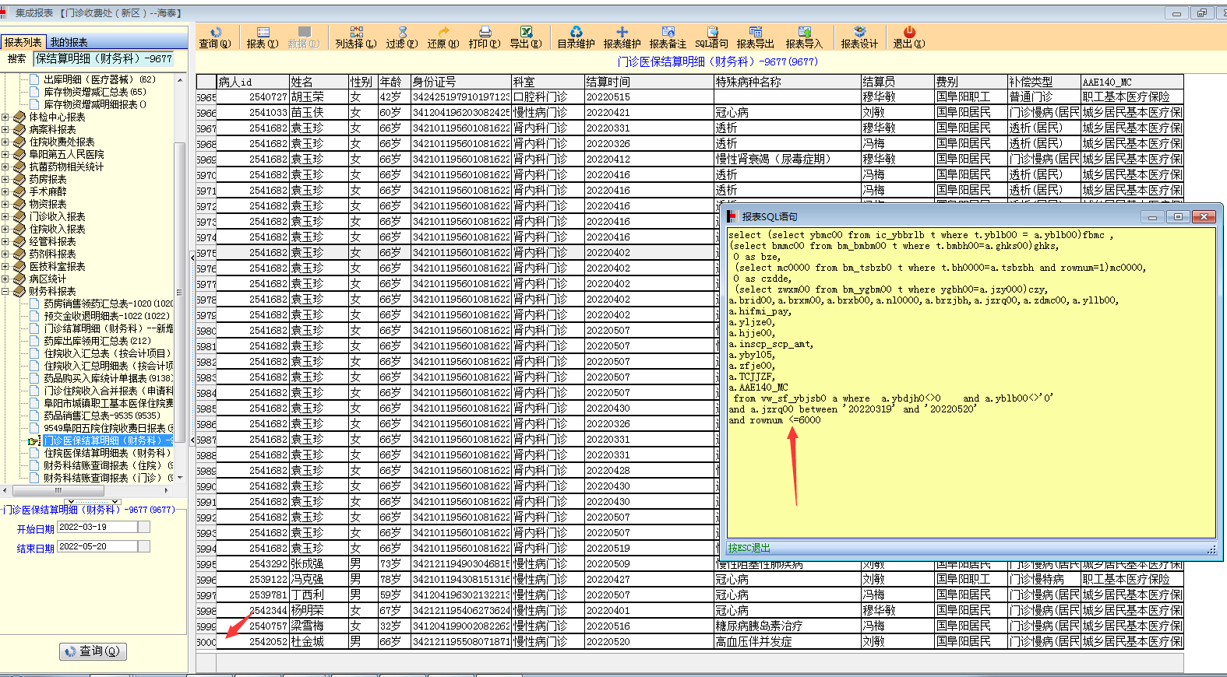The height and width of the screenshot is (677, 1227).
Task: Open the SQL语句 toolbar icon
Action: coord(712,33)
